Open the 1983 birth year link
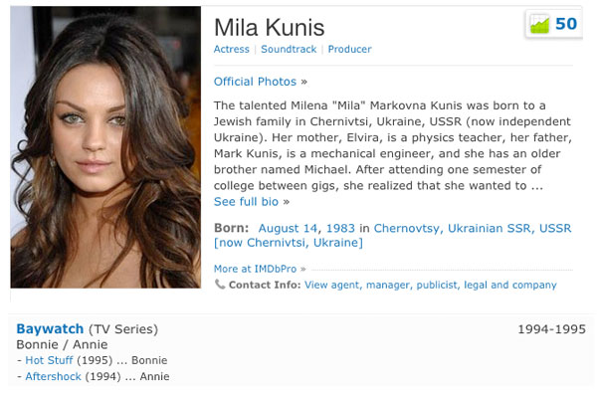Image resolution: width=597 pixels, height=398 pixels. point(340,228)
